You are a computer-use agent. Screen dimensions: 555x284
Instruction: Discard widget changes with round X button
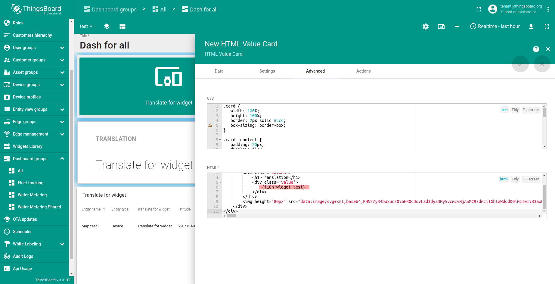point(542,64)
